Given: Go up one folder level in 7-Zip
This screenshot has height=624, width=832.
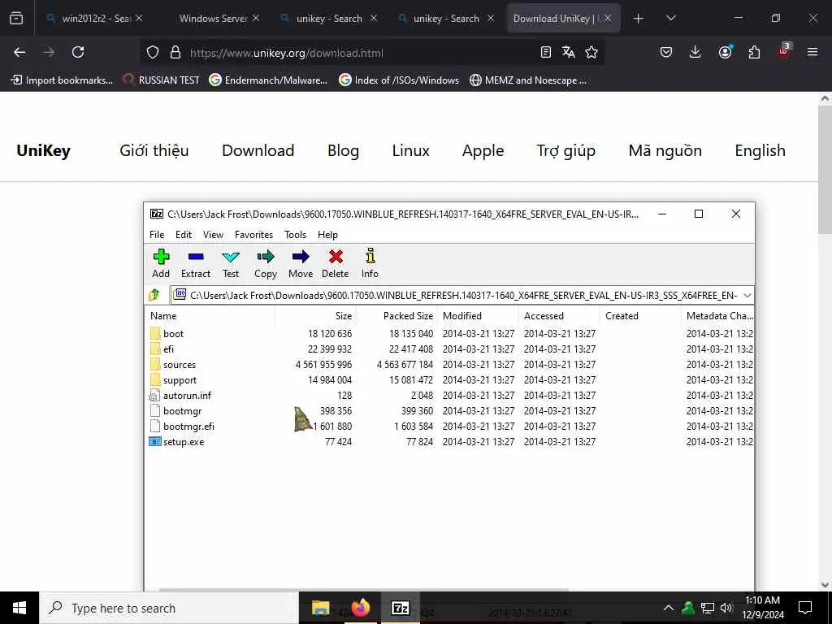Looking at the screenshot, I should tap(154, 294).
